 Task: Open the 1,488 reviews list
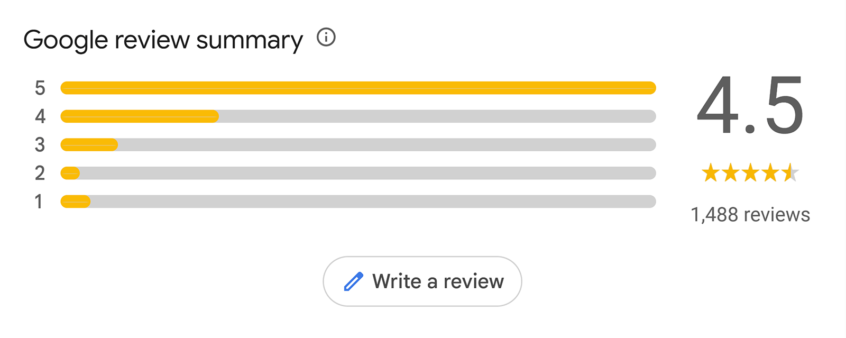point(750,215)
